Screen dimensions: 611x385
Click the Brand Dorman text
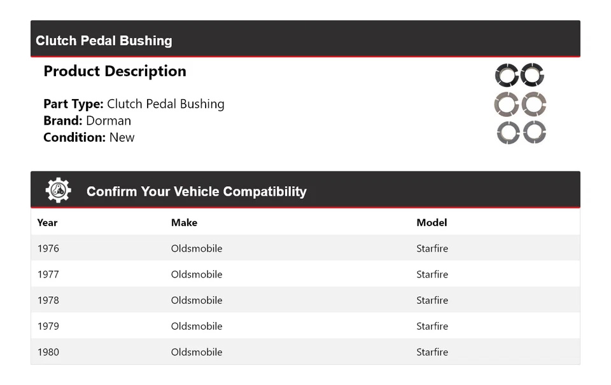87,121
